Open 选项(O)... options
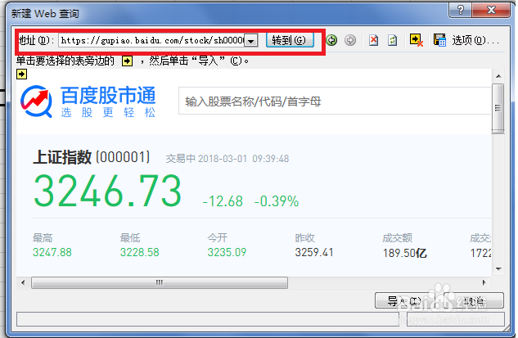 [x=475, y=40]
